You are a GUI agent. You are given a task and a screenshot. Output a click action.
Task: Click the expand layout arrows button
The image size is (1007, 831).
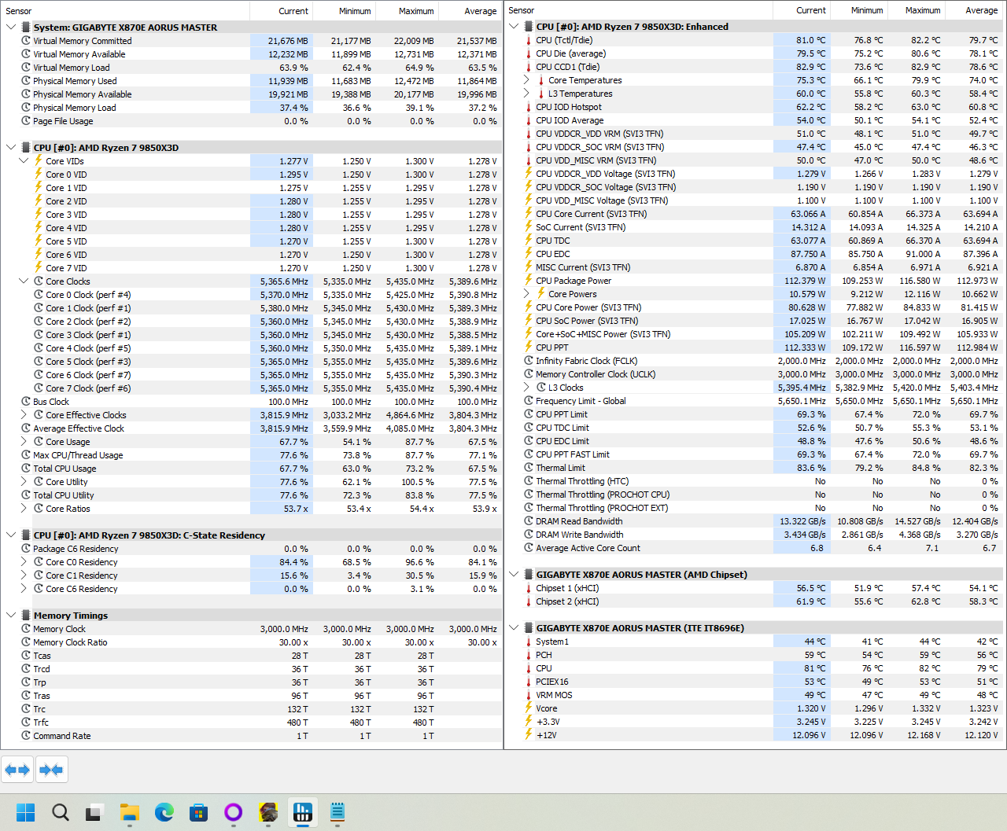[17, 770]
